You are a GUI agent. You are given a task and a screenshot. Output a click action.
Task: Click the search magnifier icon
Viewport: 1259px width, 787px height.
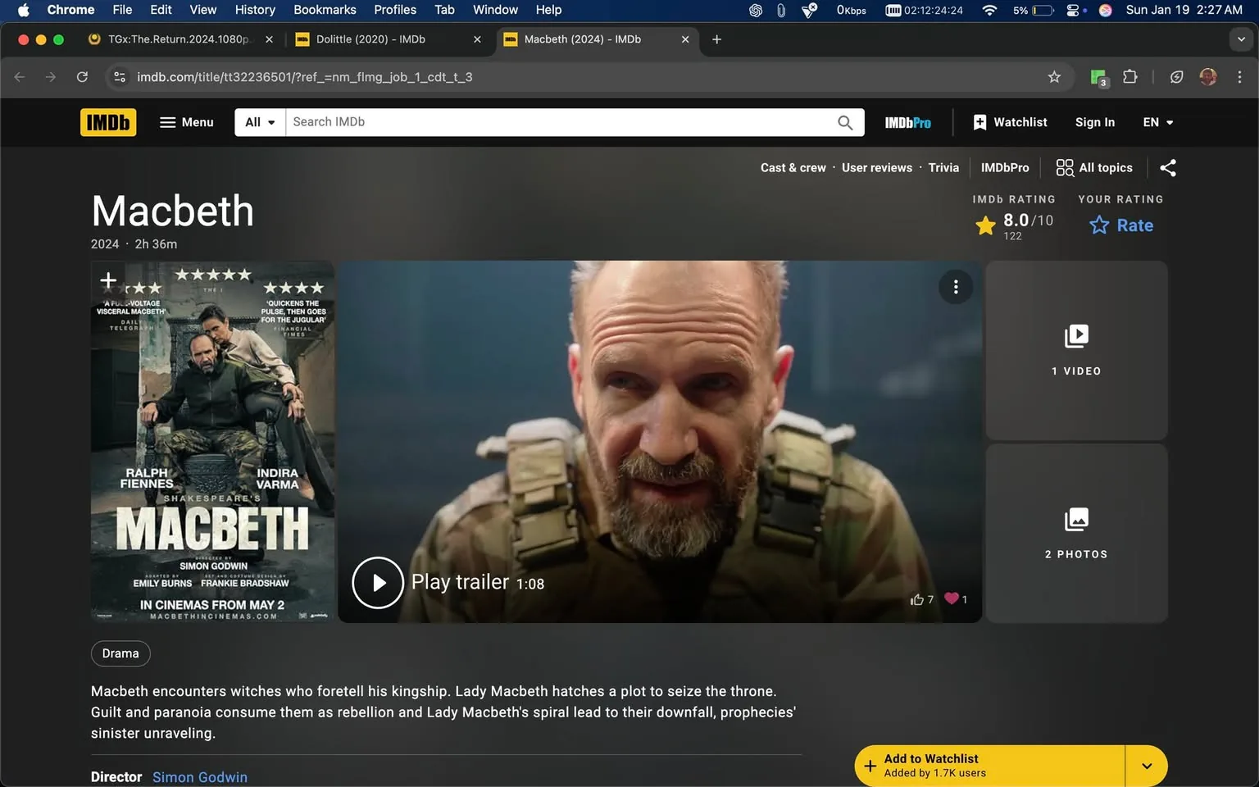(844, 121)
